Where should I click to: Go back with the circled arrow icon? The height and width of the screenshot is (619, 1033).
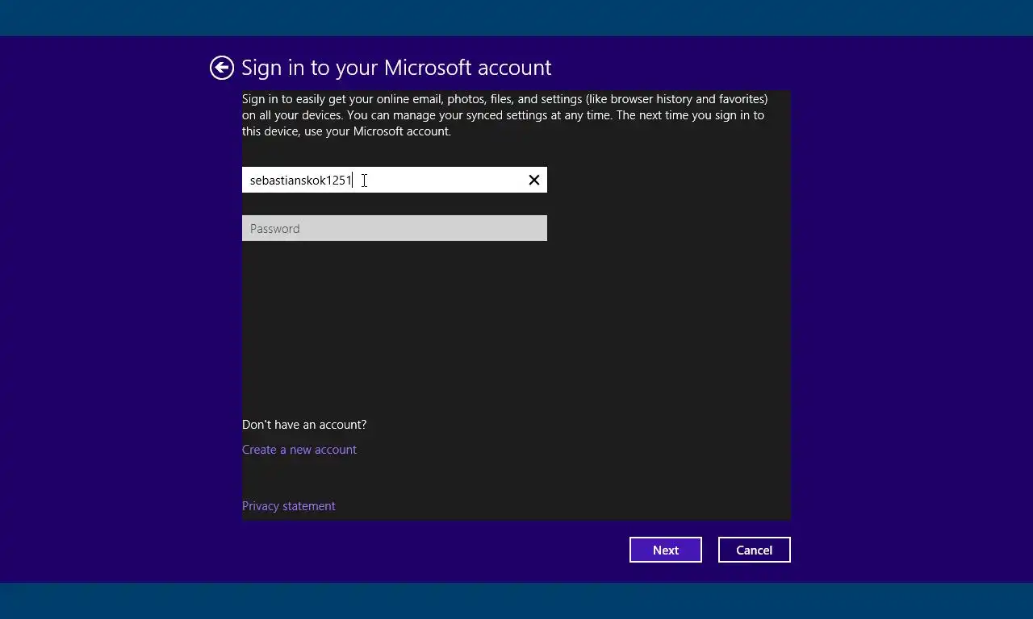[222, 68]
